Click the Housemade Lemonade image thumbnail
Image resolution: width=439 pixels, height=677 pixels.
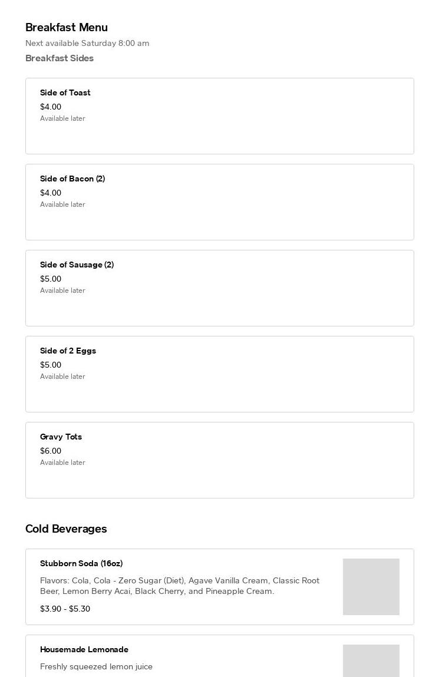pos(371,661)
